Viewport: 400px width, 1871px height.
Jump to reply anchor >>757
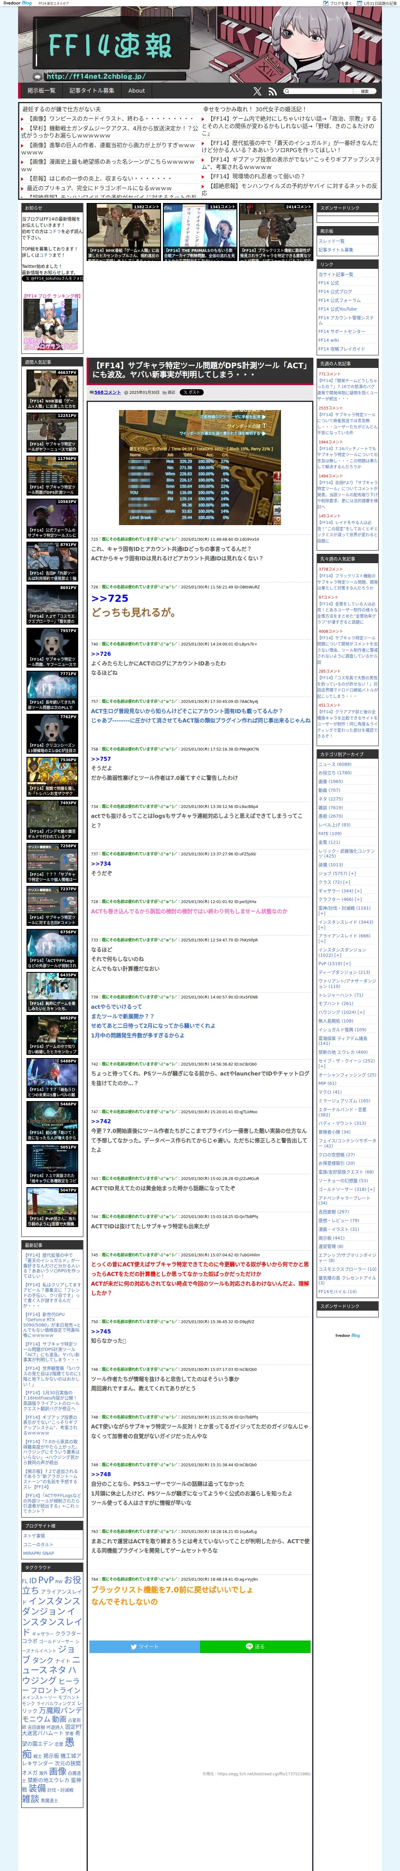[101, 759]
